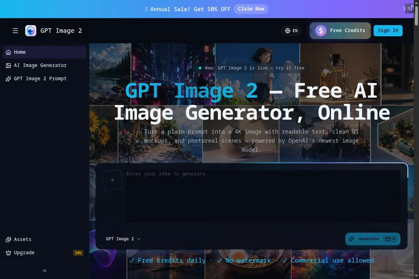Click the Upgrade crown icon
The height and width of the screenshot is (279, 419).
tap(8, 252)
